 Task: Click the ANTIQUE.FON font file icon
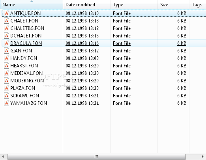click(x=6, y=13)
